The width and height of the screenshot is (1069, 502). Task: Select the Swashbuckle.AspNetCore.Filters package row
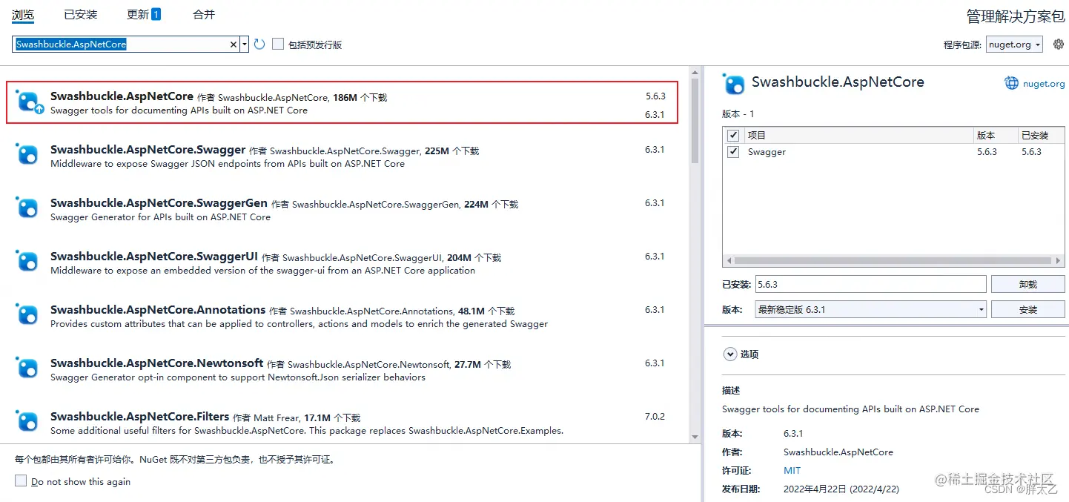pos(342,423)
